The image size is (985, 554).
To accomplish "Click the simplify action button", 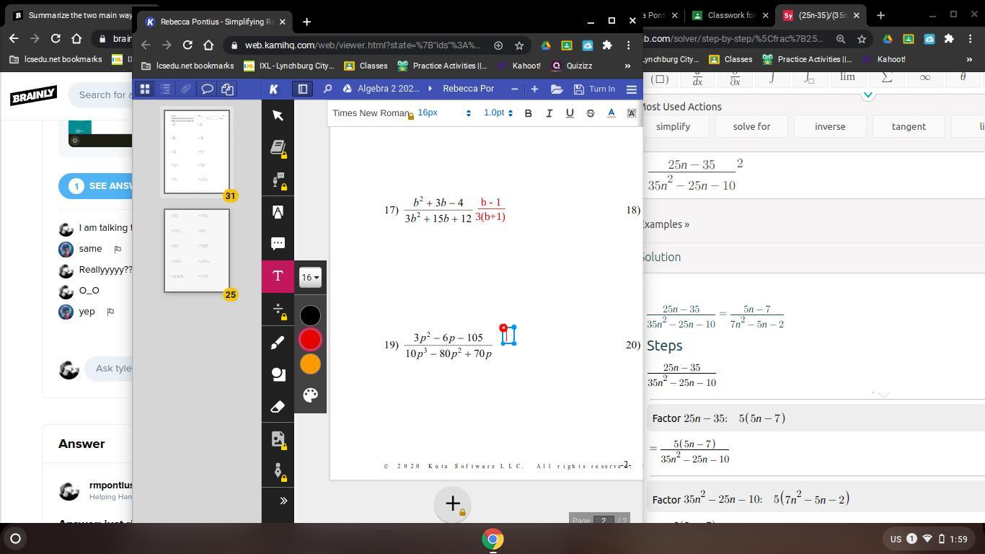I will click(673, 126).
